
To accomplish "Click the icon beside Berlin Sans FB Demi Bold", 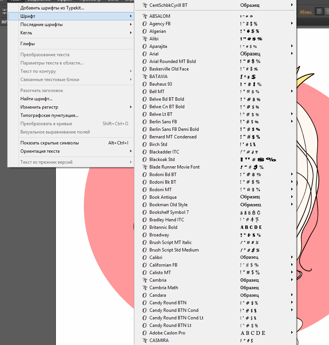I will coord(145,129).
